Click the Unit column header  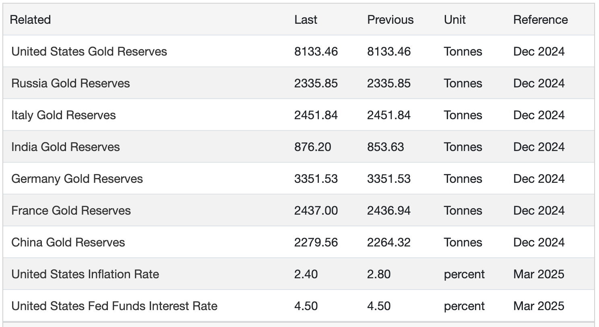point(454,20)
